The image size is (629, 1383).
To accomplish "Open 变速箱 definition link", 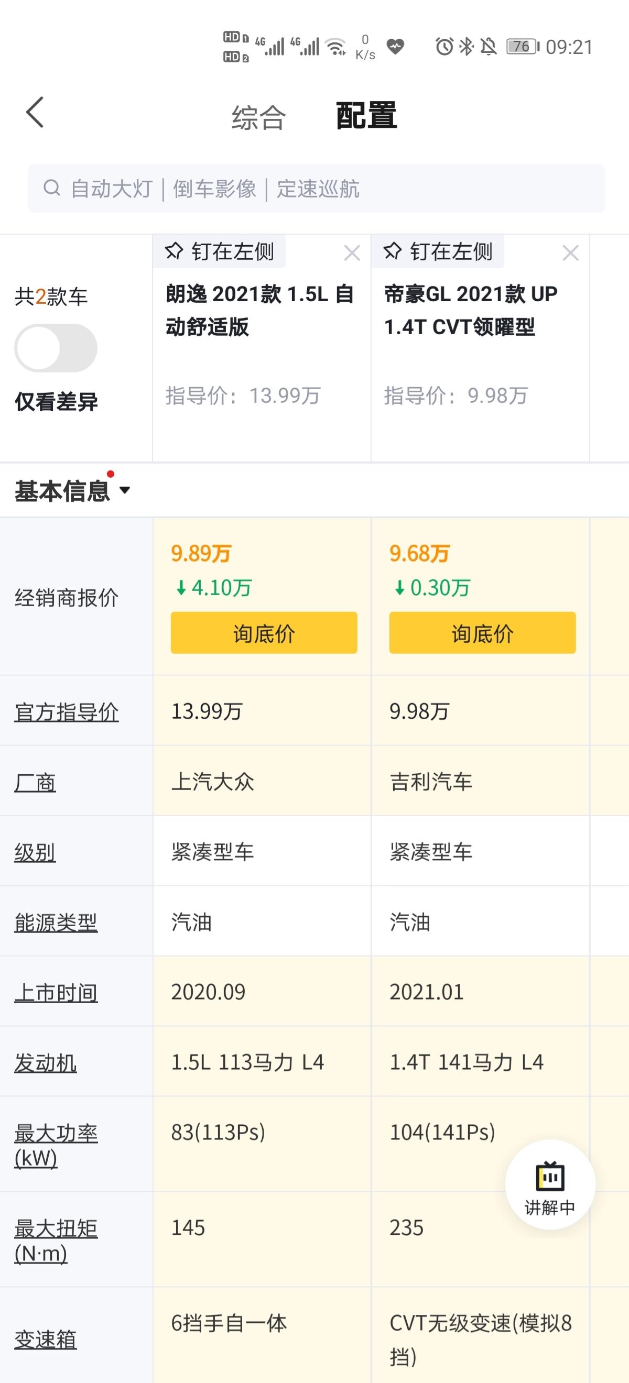I will click(x=46, y=1340).
